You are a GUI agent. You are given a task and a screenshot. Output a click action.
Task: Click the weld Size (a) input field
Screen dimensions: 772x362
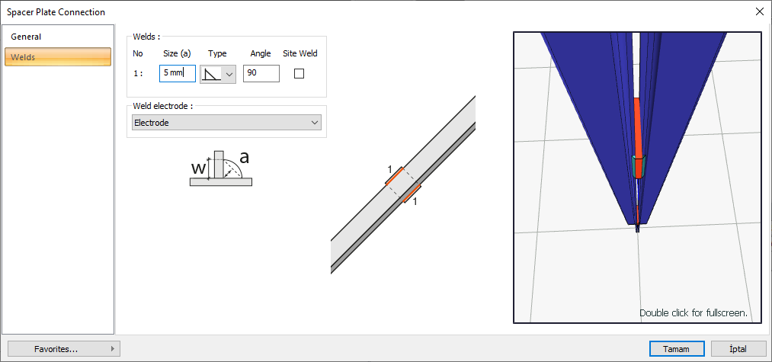(178, 73)
